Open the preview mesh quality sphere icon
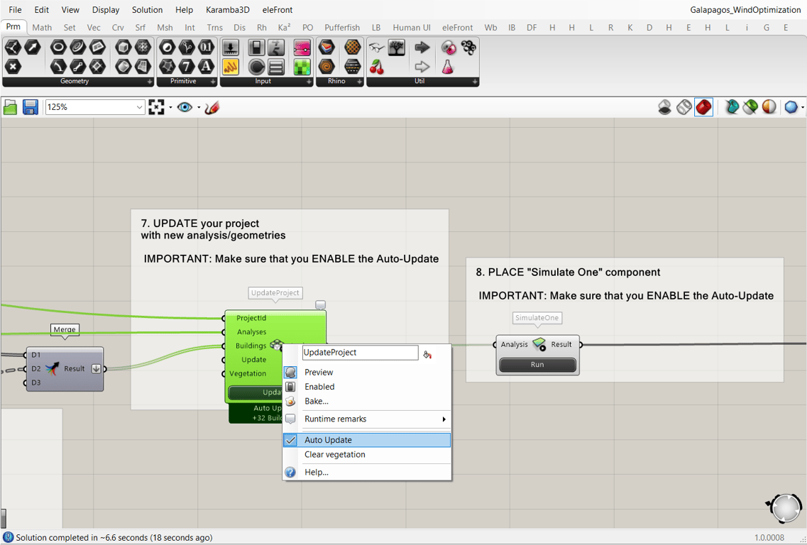This screenshot has height=545, width=807. [791, 107]
